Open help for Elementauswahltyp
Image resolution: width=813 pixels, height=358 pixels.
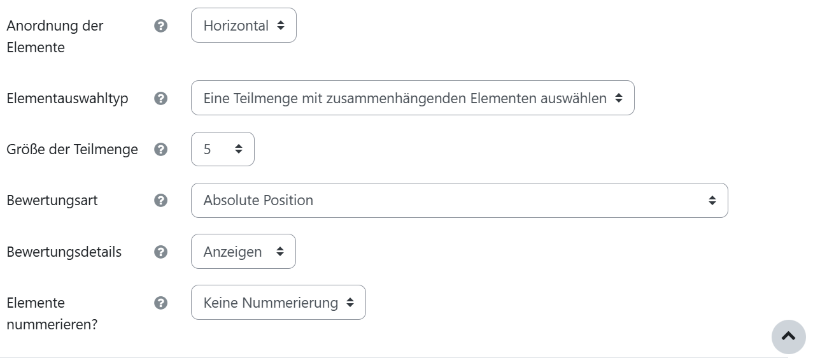coord(161,98)
